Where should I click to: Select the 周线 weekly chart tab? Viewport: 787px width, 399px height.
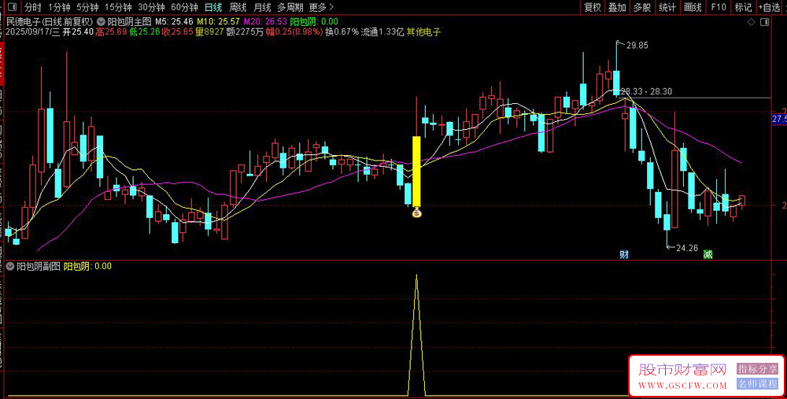(x=238, y=7)
